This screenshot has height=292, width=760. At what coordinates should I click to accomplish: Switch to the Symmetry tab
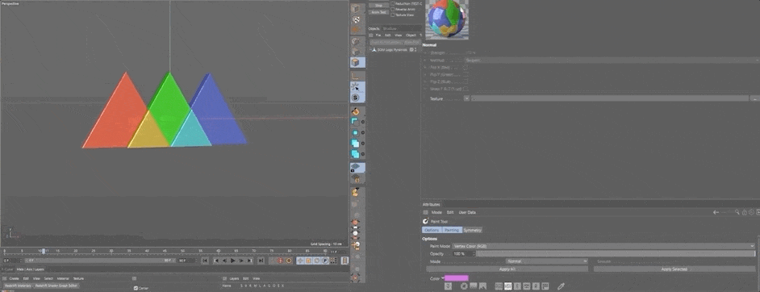coord(473,230)
